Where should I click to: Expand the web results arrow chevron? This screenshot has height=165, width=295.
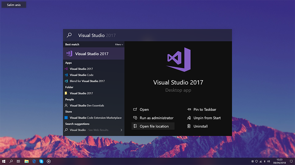click(x=121, y=130)
